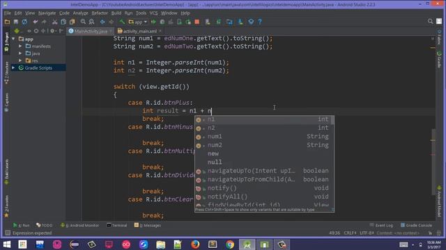
Task: Click the Sync Project with Gradle icon
Action: (218, 22)
